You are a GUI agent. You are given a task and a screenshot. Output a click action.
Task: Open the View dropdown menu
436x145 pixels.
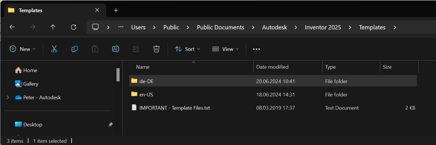click(x=225, y=49)
